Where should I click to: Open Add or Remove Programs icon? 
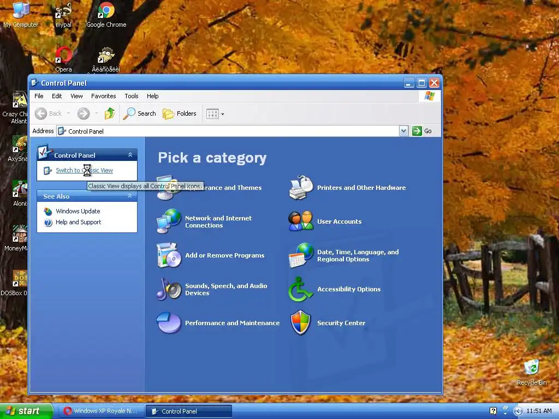169,255
